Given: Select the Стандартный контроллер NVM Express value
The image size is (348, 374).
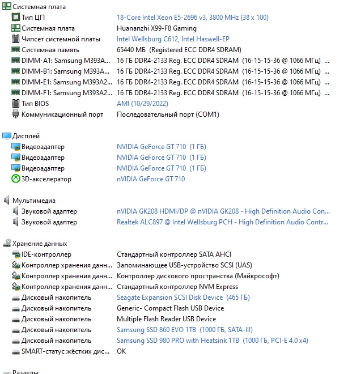Looking at the screenshot, I should point(177,287).
